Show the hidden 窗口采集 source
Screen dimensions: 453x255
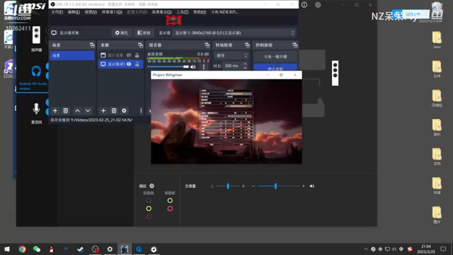click(x=129, y=55)
